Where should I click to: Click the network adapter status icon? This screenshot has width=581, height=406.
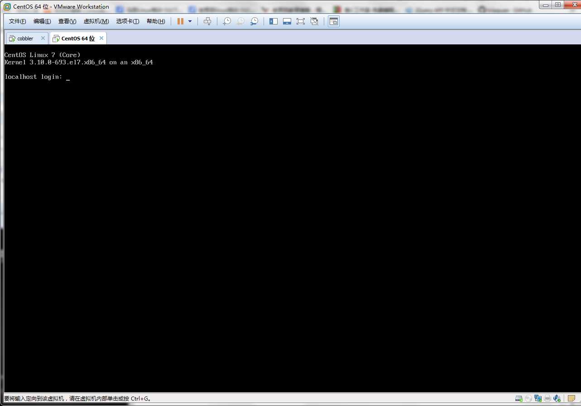point(538,399)
